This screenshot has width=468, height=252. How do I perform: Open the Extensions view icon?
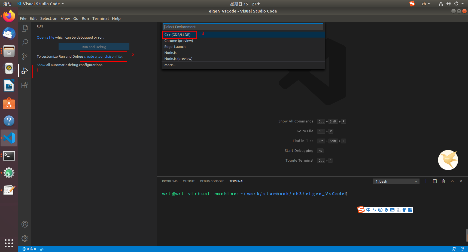(x=25, y=85)
